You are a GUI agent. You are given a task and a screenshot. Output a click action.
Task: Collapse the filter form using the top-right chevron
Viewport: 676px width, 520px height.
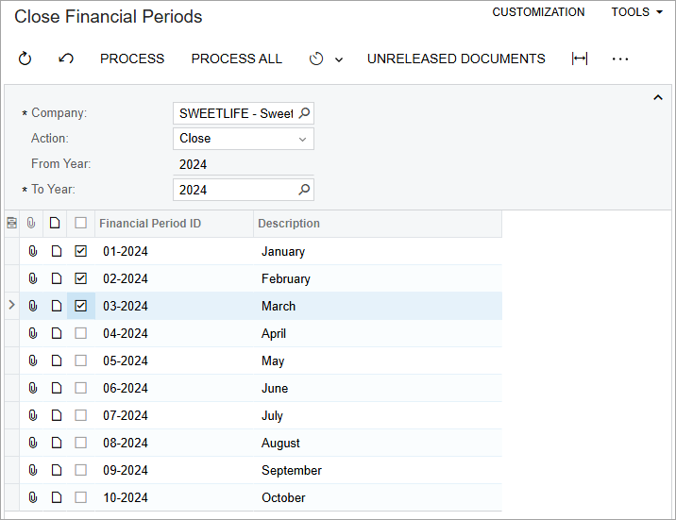pos(658,98)
